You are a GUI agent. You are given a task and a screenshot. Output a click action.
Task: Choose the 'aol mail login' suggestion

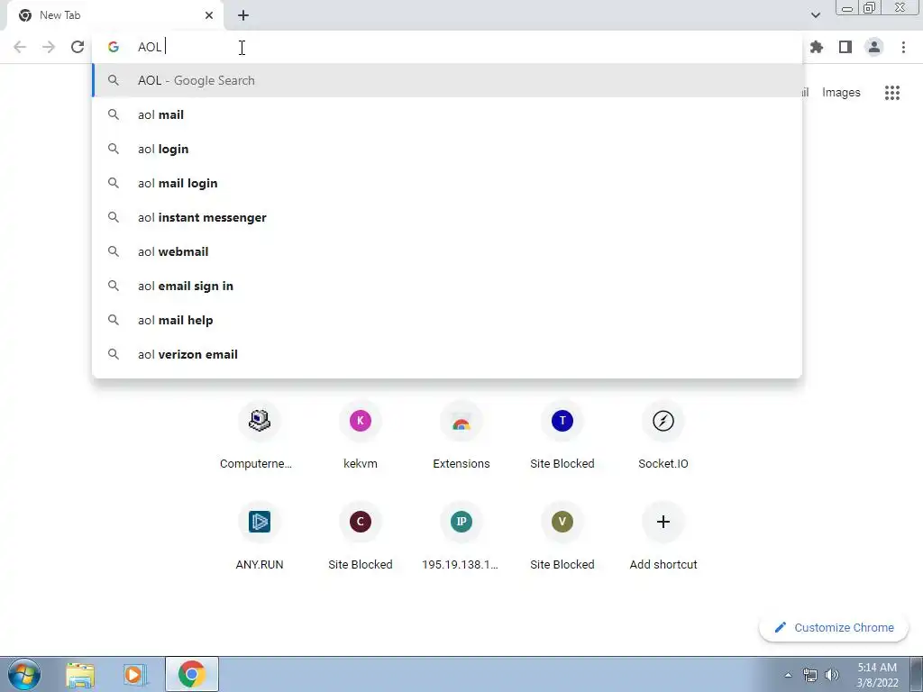tap(447, 183)
